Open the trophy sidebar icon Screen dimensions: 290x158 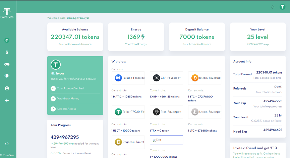(7, 76)
